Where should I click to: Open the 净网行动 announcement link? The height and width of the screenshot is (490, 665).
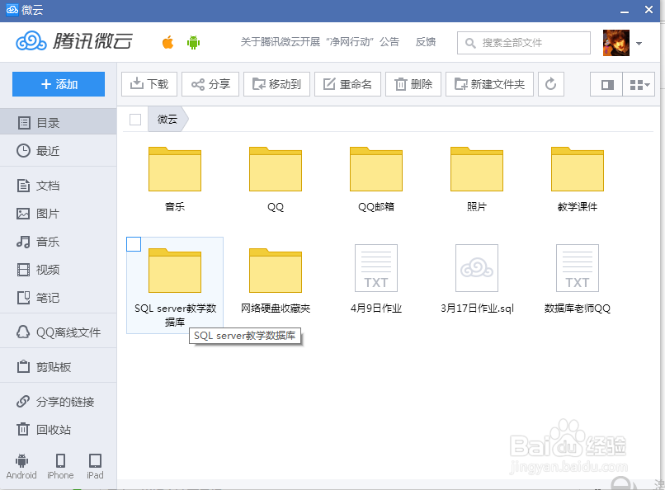coord(320,42)
